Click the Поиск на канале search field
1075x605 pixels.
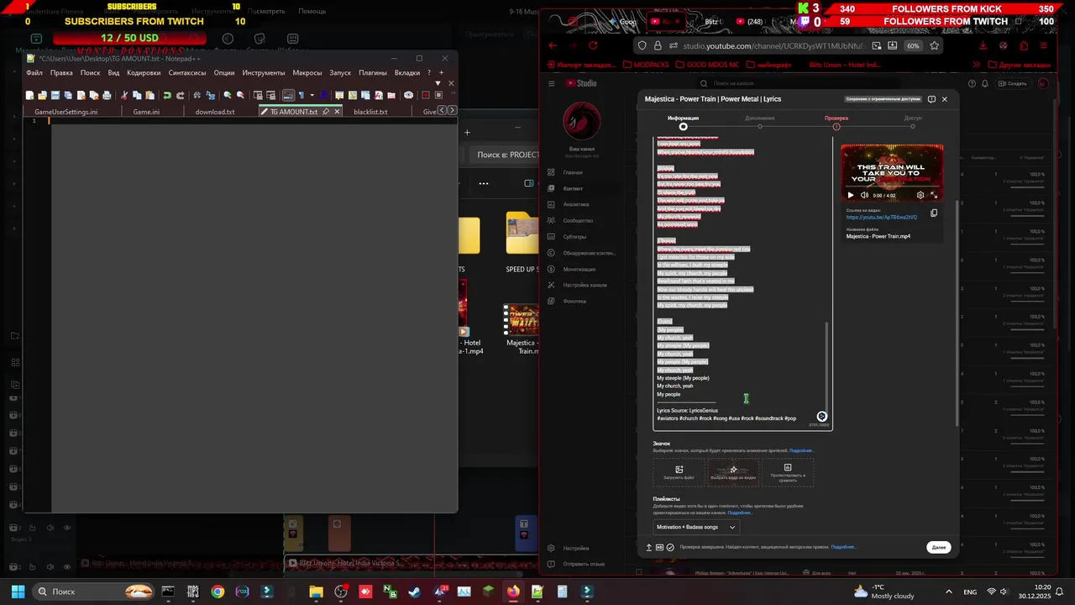click(798, 83)
